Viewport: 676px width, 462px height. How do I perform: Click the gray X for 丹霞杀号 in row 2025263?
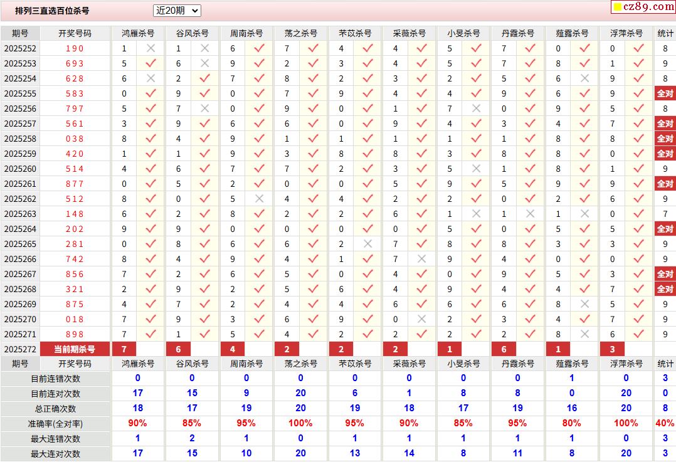tap(531, 214)
